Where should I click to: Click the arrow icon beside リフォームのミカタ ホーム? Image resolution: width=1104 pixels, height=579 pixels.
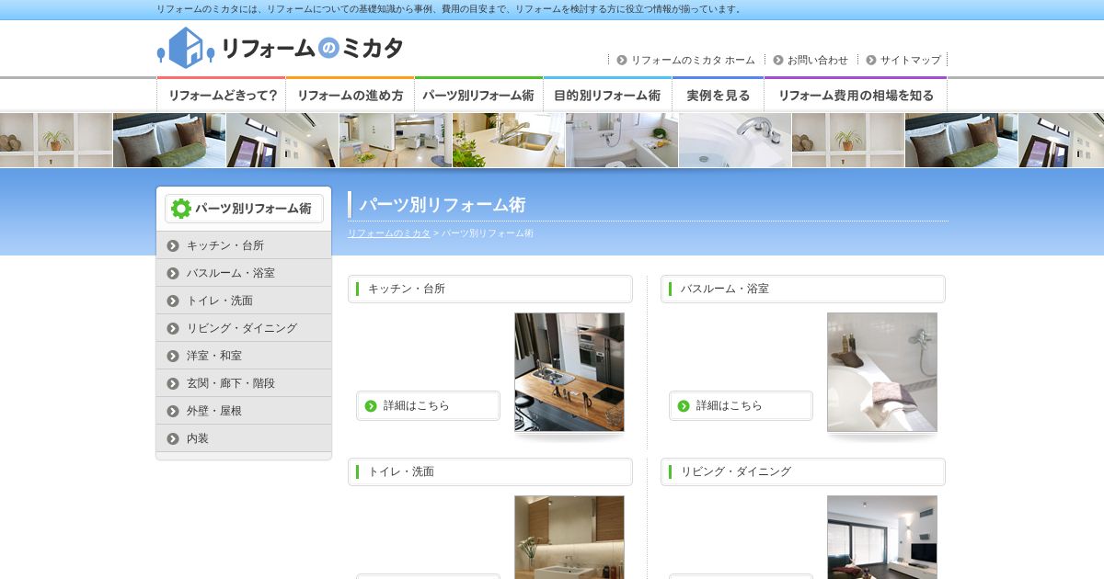coord(622,60)
